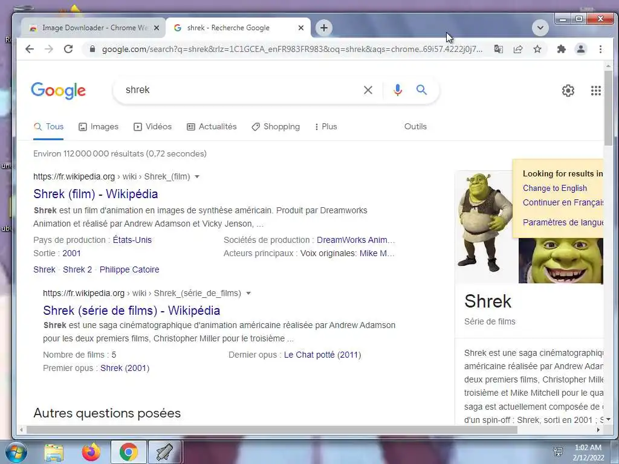Switch to the Vidéos search tab
Viewport: 619px width, 464px height.
click(x=153, y=127)
